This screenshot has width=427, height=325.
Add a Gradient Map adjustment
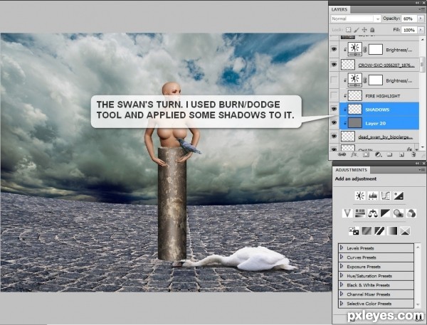(392, 231)
